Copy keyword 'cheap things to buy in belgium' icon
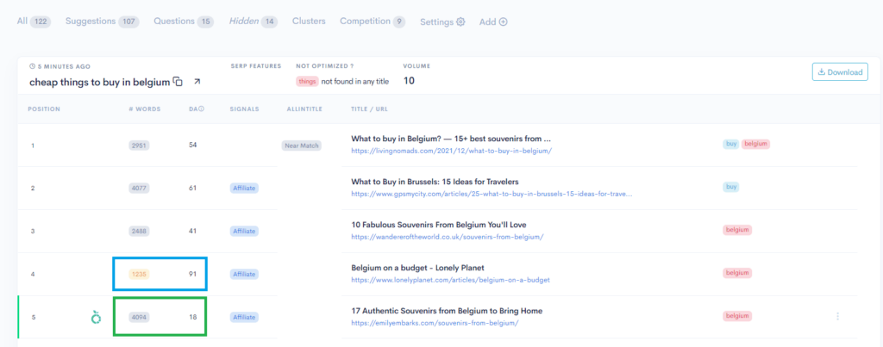This screenshot has width=883, height=347. pyautogui.click(x=178, y=82)
